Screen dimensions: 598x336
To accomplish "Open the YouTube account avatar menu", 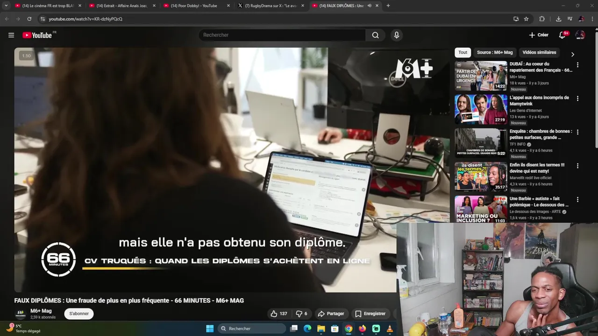I will click(x=580, y=35).
